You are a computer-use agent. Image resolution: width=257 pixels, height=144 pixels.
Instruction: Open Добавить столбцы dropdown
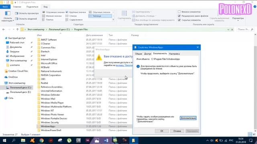coord(144,16)
